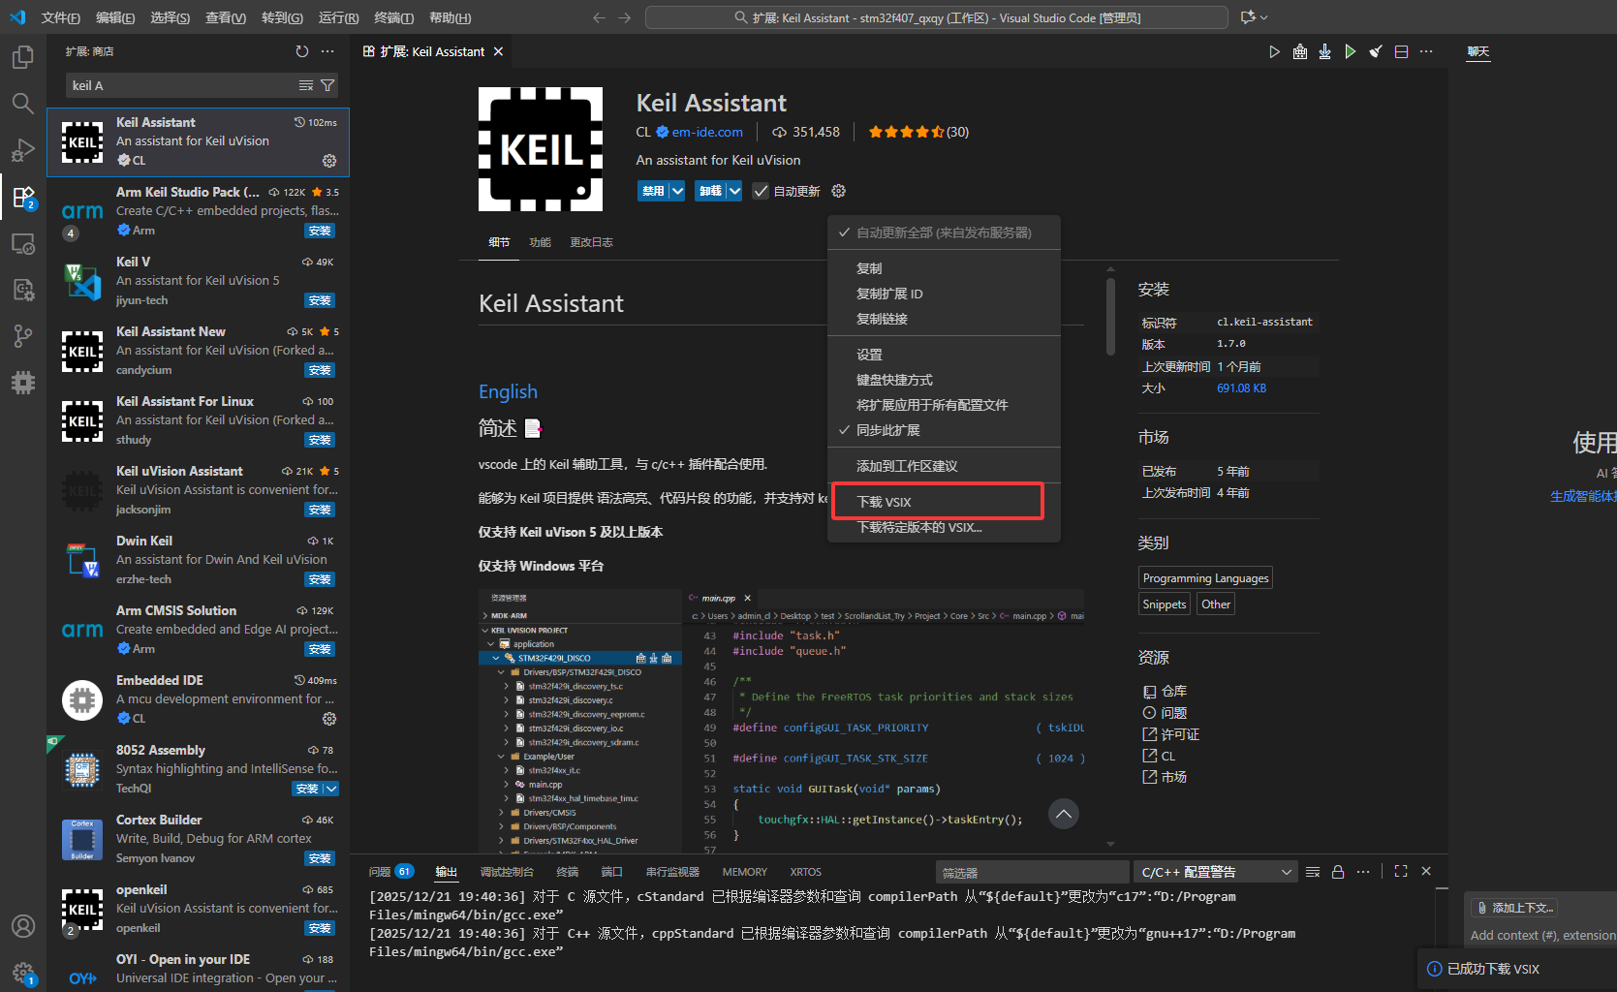Open the Manage gear in the activity bar
This screenshot has height=992, width=1617.
point(23,973)
